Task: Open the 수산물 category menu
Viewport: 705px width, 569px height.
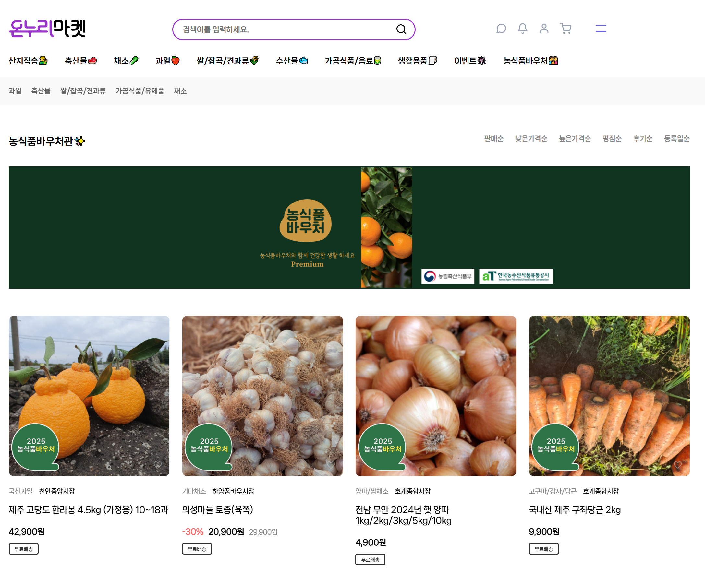Action: [x=291, y=61]
